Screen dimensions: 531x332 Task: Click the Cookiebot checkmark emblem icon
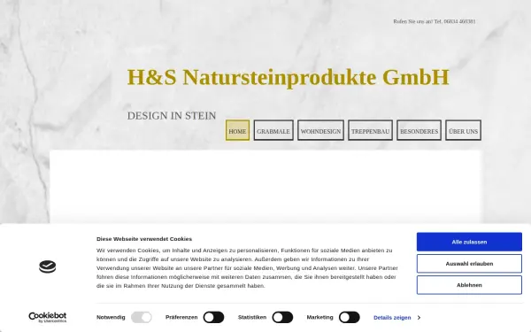click(48, 267)
